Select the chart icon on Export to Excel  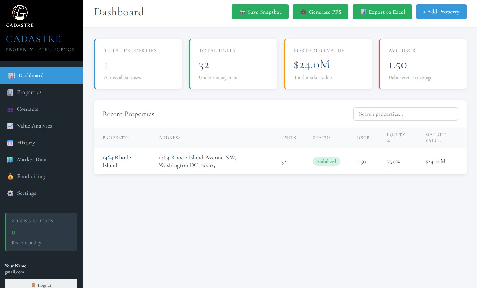pyautogui.click(x=364, y=12)
